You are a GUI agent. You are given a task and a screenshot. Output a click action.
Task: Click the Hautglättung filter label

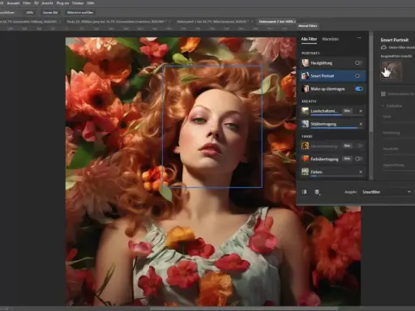322,63
